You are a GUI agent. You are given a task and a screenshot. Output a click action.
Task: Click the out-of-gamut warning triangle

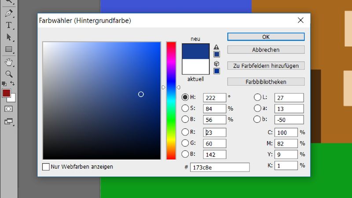pyautogui.click(x=216, y=47)
